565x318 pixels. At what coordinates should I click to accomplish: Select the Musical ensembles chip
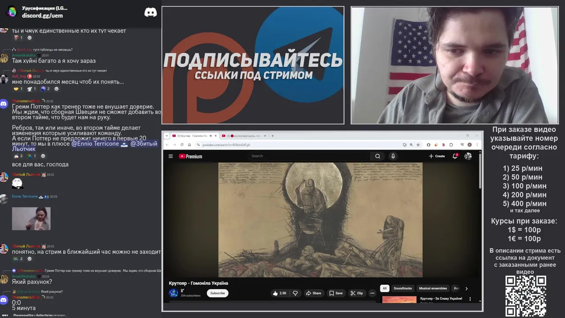point(433,288)
